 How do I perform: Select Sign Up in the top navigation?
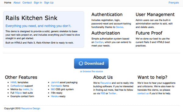[49, 2]
